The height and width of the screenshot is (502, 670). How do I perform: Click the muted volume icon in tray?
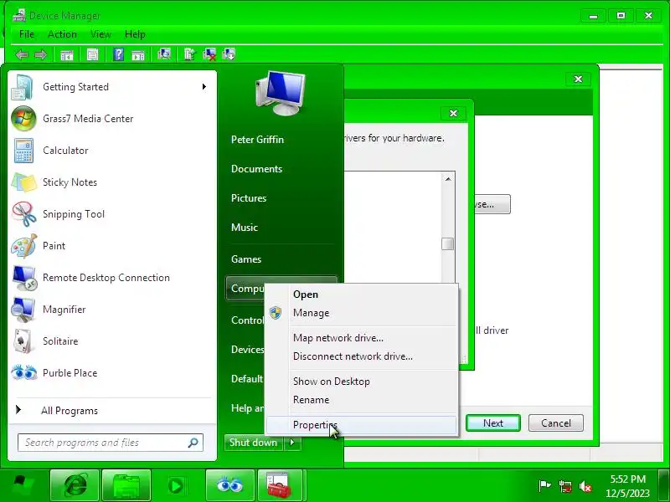585,486
